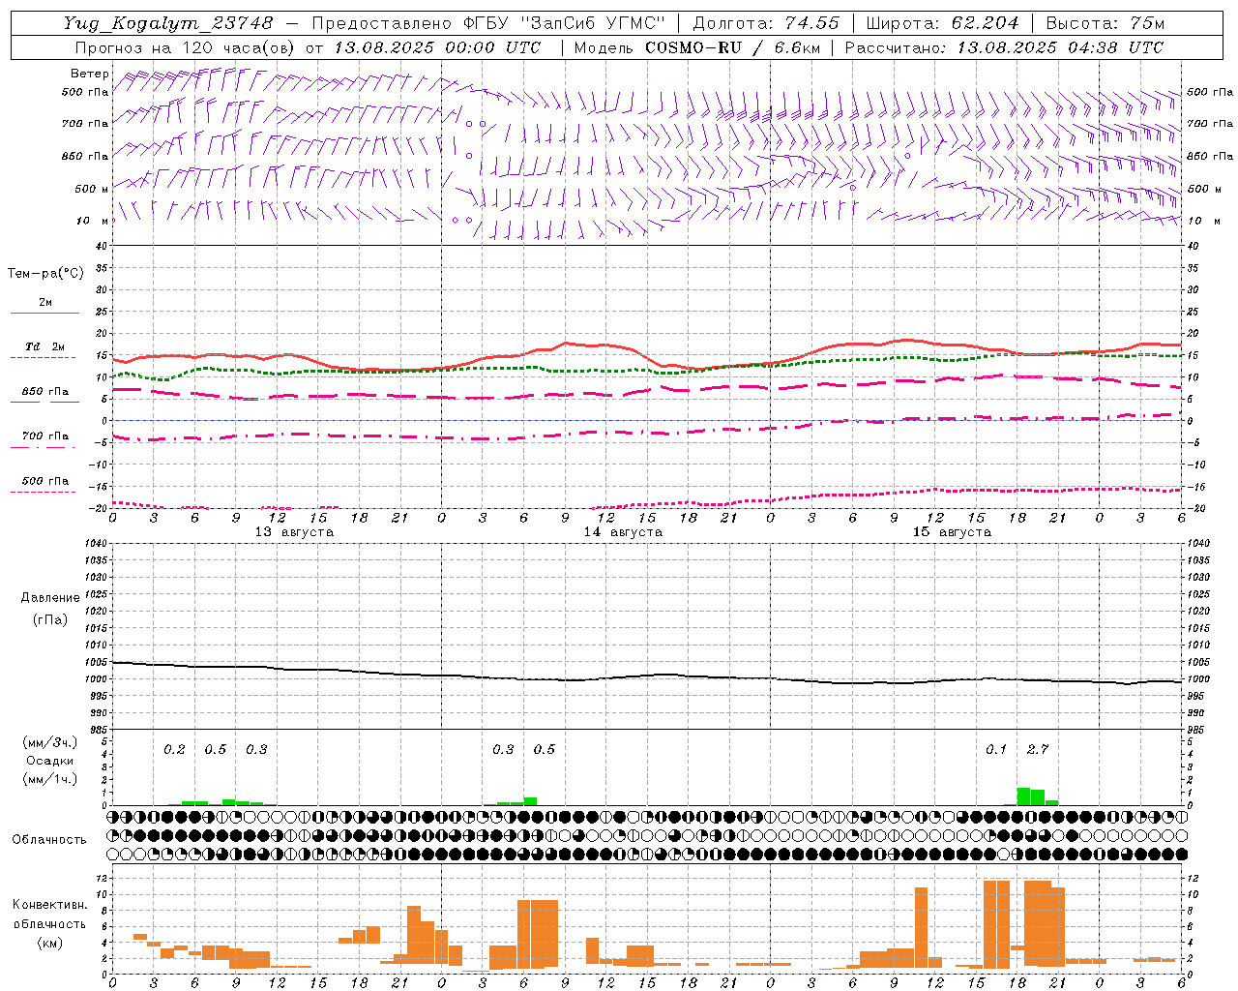Click the Конвективн. convective cloud label
The width and height of the screenshot is (1238, 991).
(49, 905)
